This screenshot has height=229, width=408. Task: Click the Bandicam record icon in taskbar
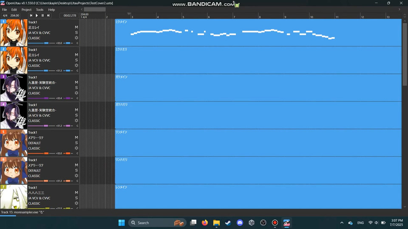click(x=275, y=223)
